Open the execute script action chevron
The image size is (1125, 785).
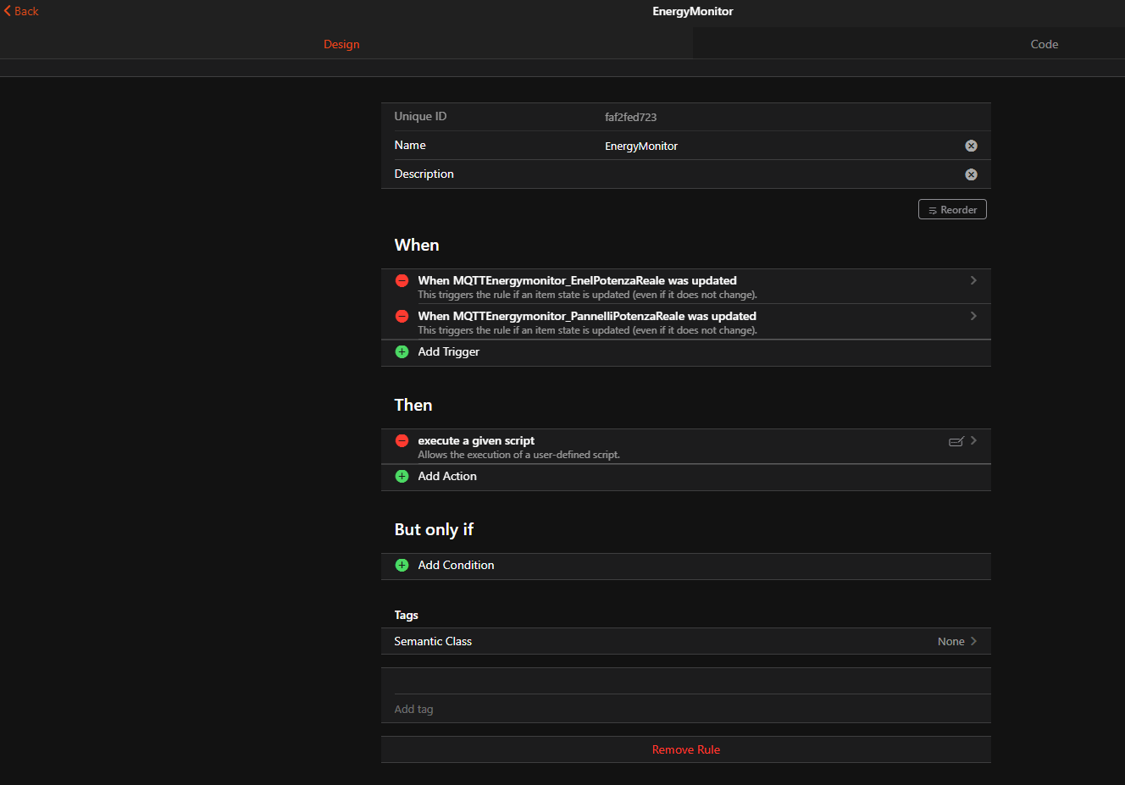(973, 440)
